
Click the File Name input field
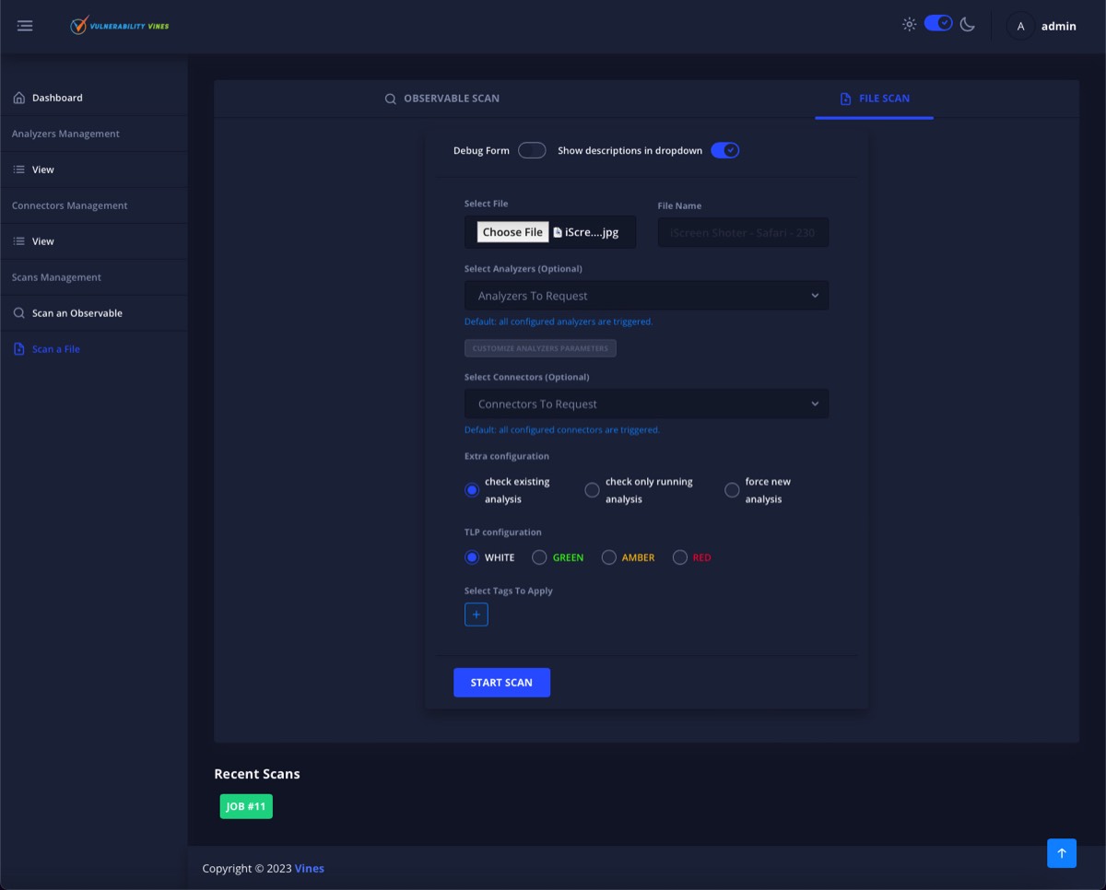tap(743, 232)
